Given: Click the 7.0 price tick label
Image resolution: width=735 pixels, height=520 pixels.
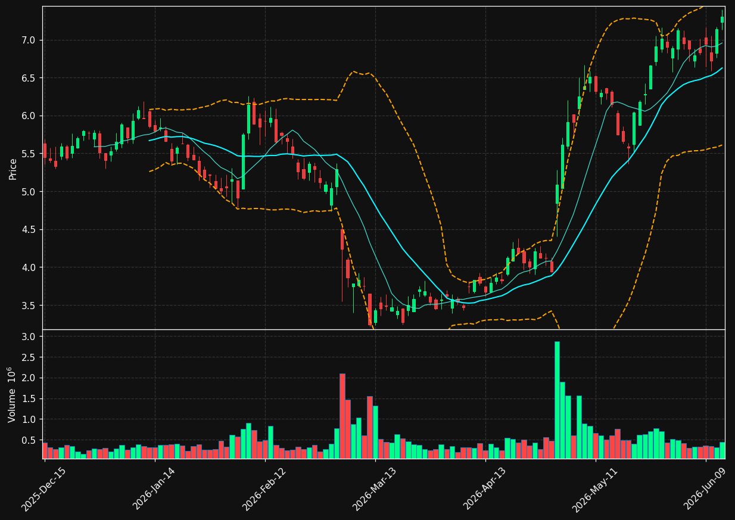Looking at the screenshot, I should (30, 40).
